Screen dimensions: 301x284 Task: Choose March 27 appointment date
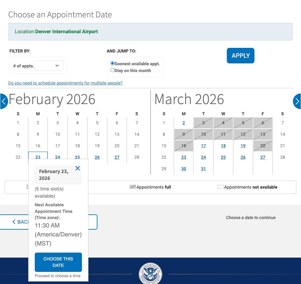click(263, 157)
